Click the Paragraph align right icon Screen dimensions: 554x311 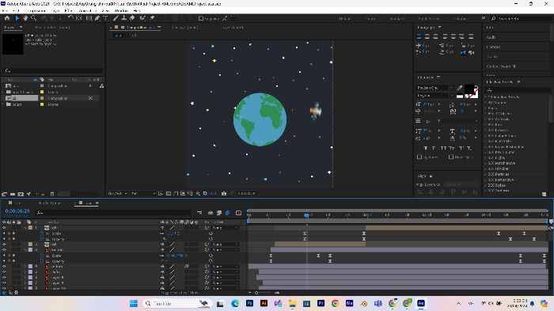point(435,36)
